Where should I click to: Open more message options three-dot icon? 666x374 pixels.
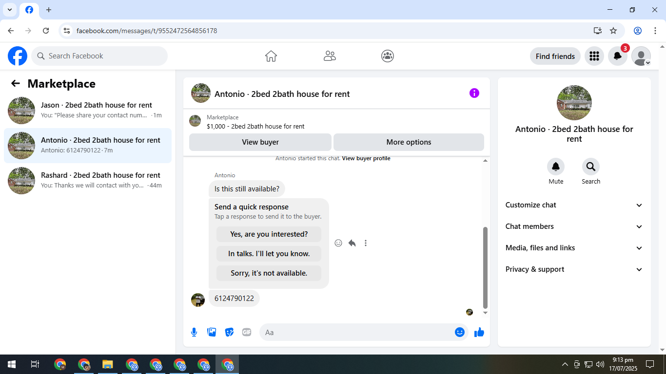click(x=366, y=243)
